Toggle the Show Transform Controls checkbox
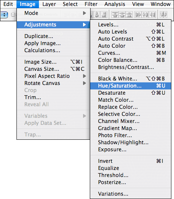Screen dimensions: 174x199 (x=13, y=15)
